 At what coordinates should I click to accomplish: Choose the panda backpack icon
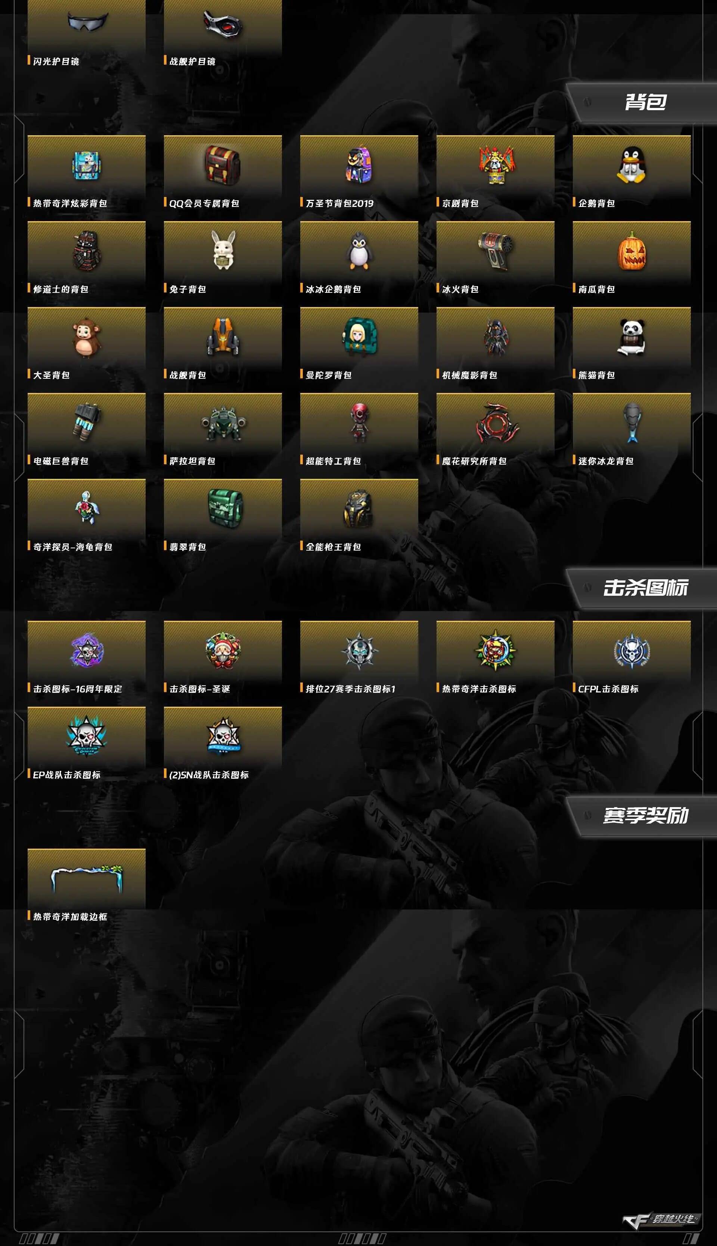[x=631, y=337]
